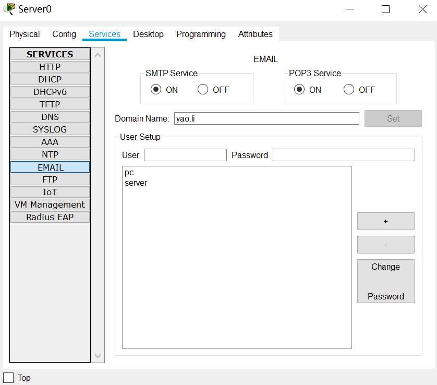Select user 'pc' in the list
The height and width of the screenshot is (385, 437).
pyautogui.click(x=129, y=173)
